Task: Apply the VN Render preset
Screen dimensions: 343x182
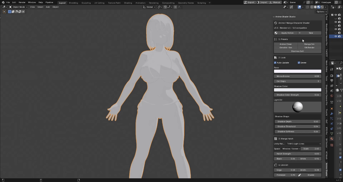Action: click(x=309, y=48)
